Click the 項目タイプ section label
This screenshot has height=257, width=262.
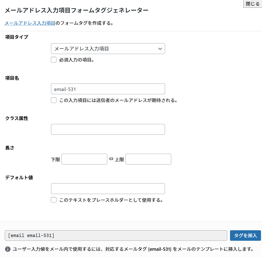pos(17,37)
